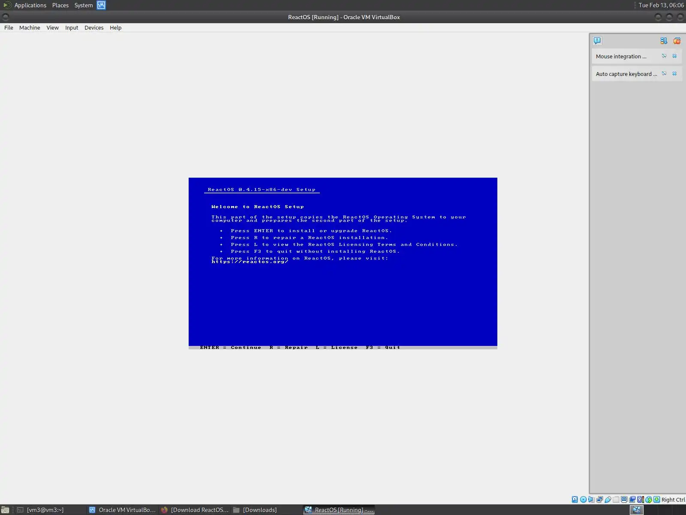
Task: Switch to Download ReactOS Firefox taskbar button
Action: 194,510
